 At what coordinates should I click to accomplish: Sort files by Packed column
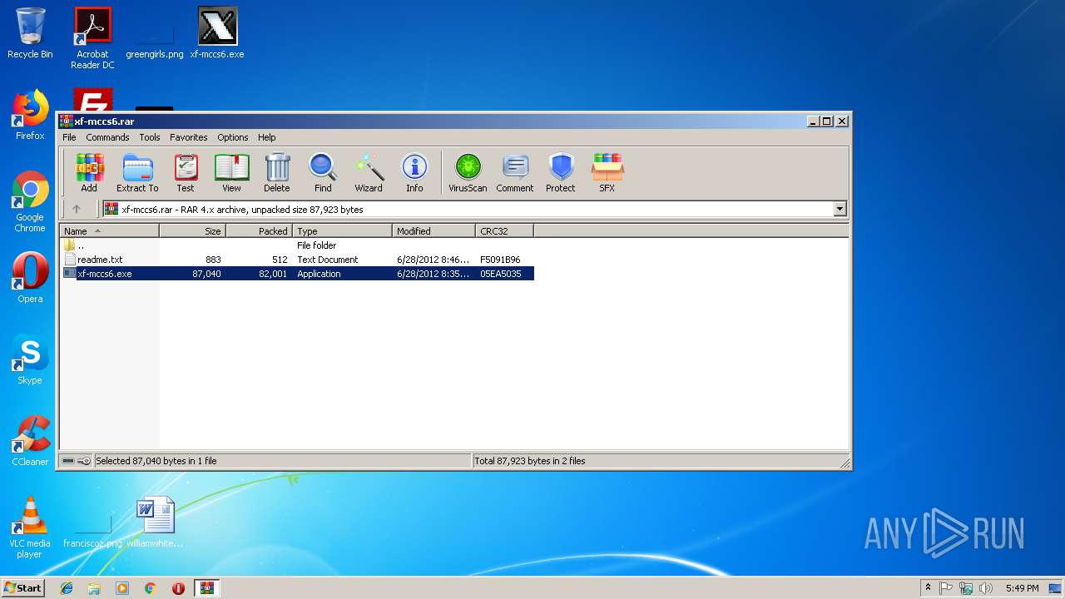(x=259, y=231)
